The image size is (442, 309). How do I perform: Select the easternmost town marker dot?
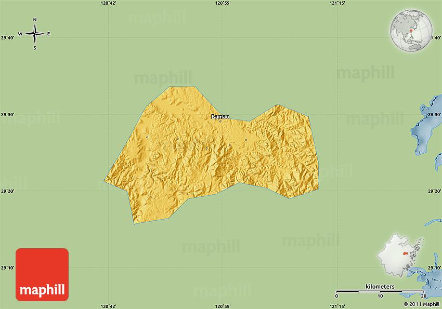click(246, 139)
